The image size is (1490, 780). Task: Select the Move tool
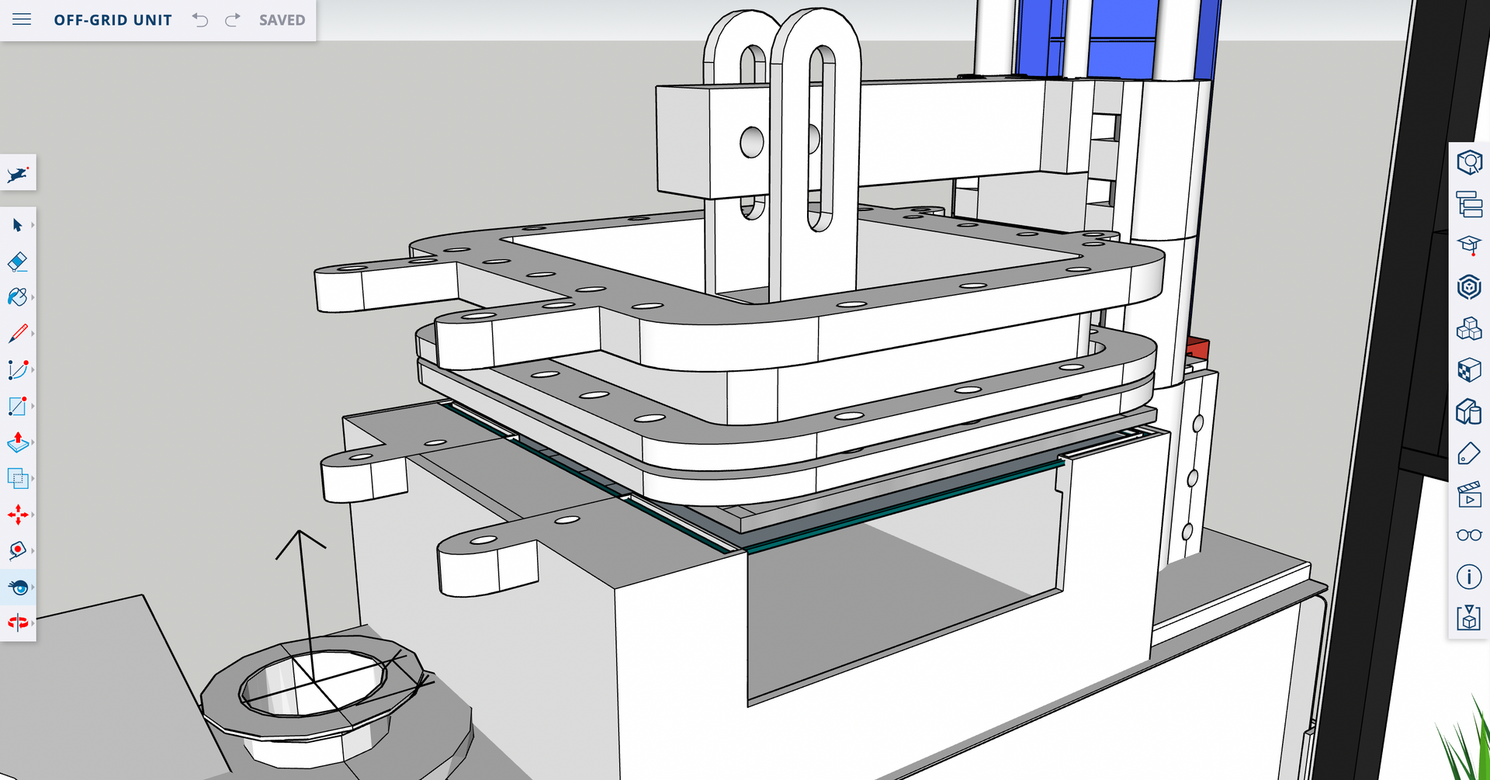(17, 515)
